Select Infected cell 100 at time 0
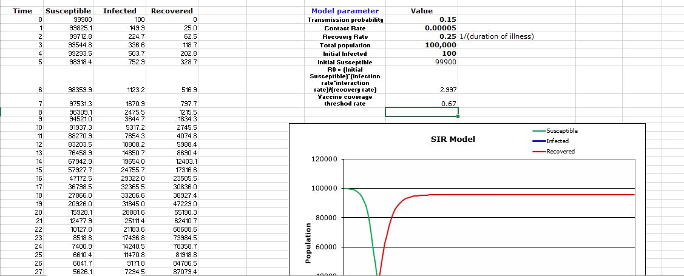Screen dimensions: 684x276 [120, 19]
